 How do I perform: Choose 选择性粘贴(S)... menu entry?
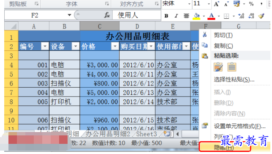[234, 80]
